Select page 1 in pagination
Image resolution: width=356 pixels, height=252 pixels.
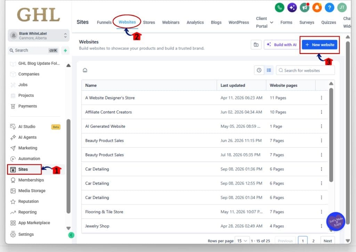(303, 241)
